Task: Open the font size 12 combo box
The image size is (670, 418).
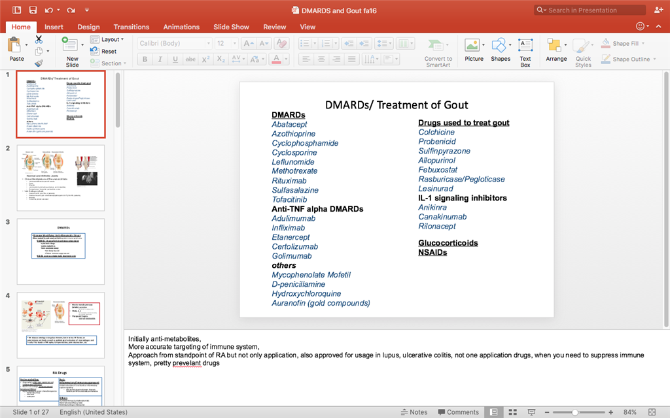Action: [226, 44]
